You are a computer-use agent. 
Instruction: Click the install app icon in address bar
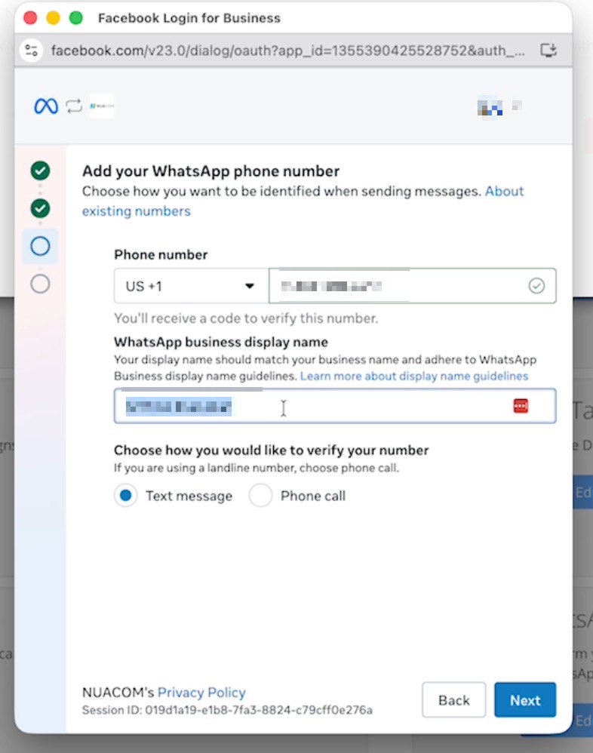coord(548,50)
